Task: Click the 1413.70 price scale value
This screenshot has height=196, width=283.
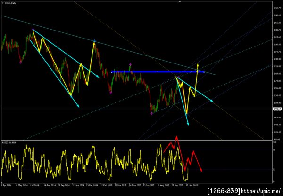Action: [277, 8]
